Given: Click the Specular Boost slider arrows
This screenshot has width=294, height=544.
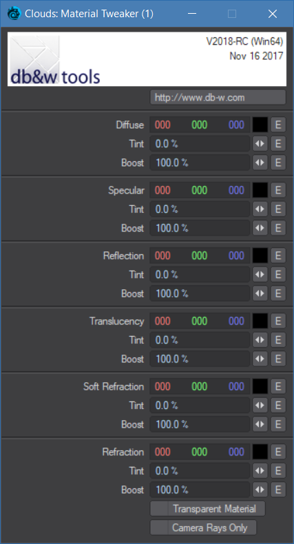Looking at the screenshot, I should [x=260, y=228].
